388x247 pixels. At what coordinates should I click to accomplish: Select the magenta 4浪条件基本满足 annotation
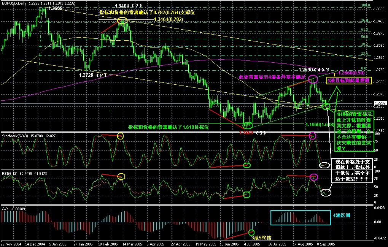coord(272,77)
